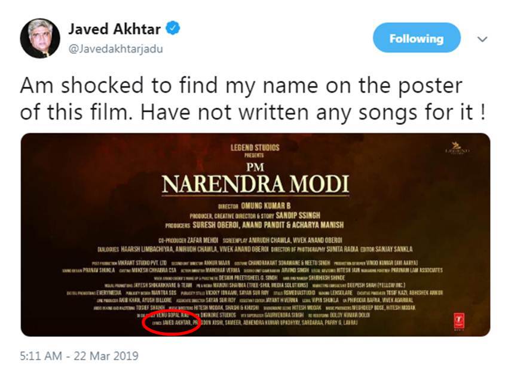The height and width of the screenshot is (371, 508).
Task: Click the NARENDRA MODI film title
Action: point(255,185)
